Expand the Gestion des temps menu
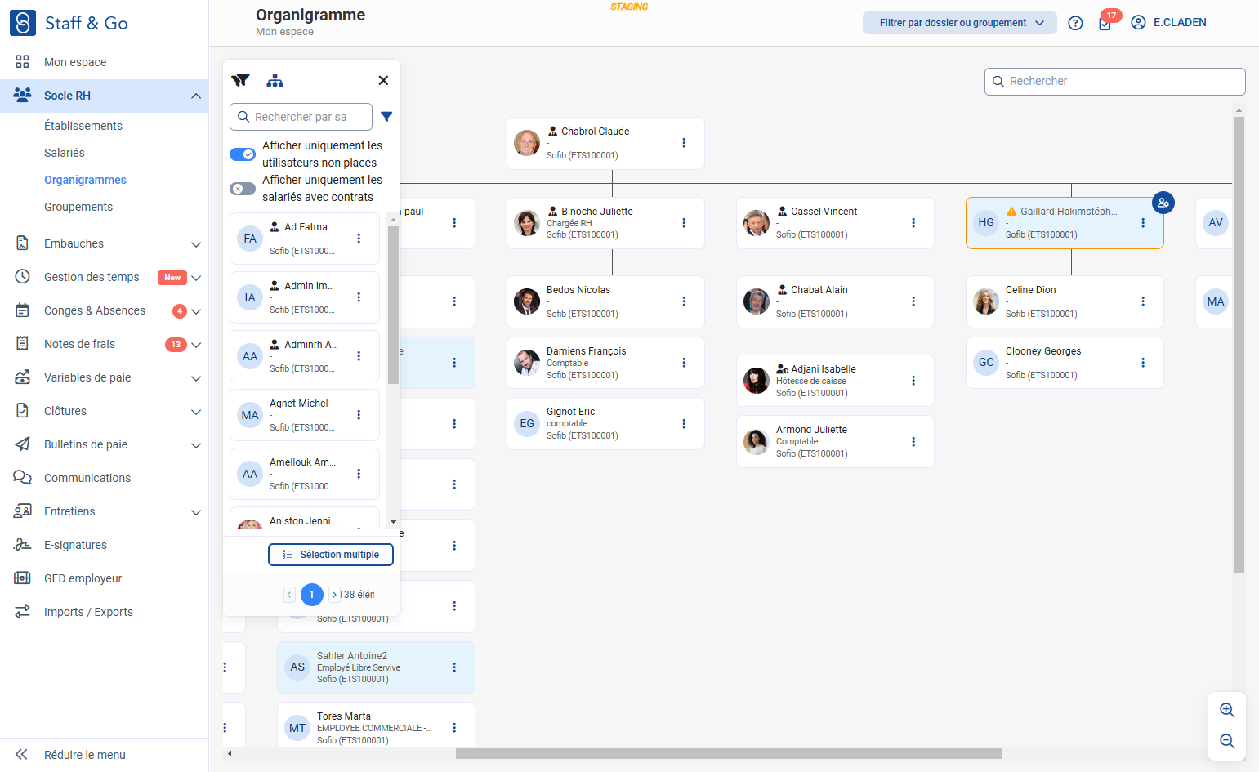1259x772 pixels. pos(196,278)
